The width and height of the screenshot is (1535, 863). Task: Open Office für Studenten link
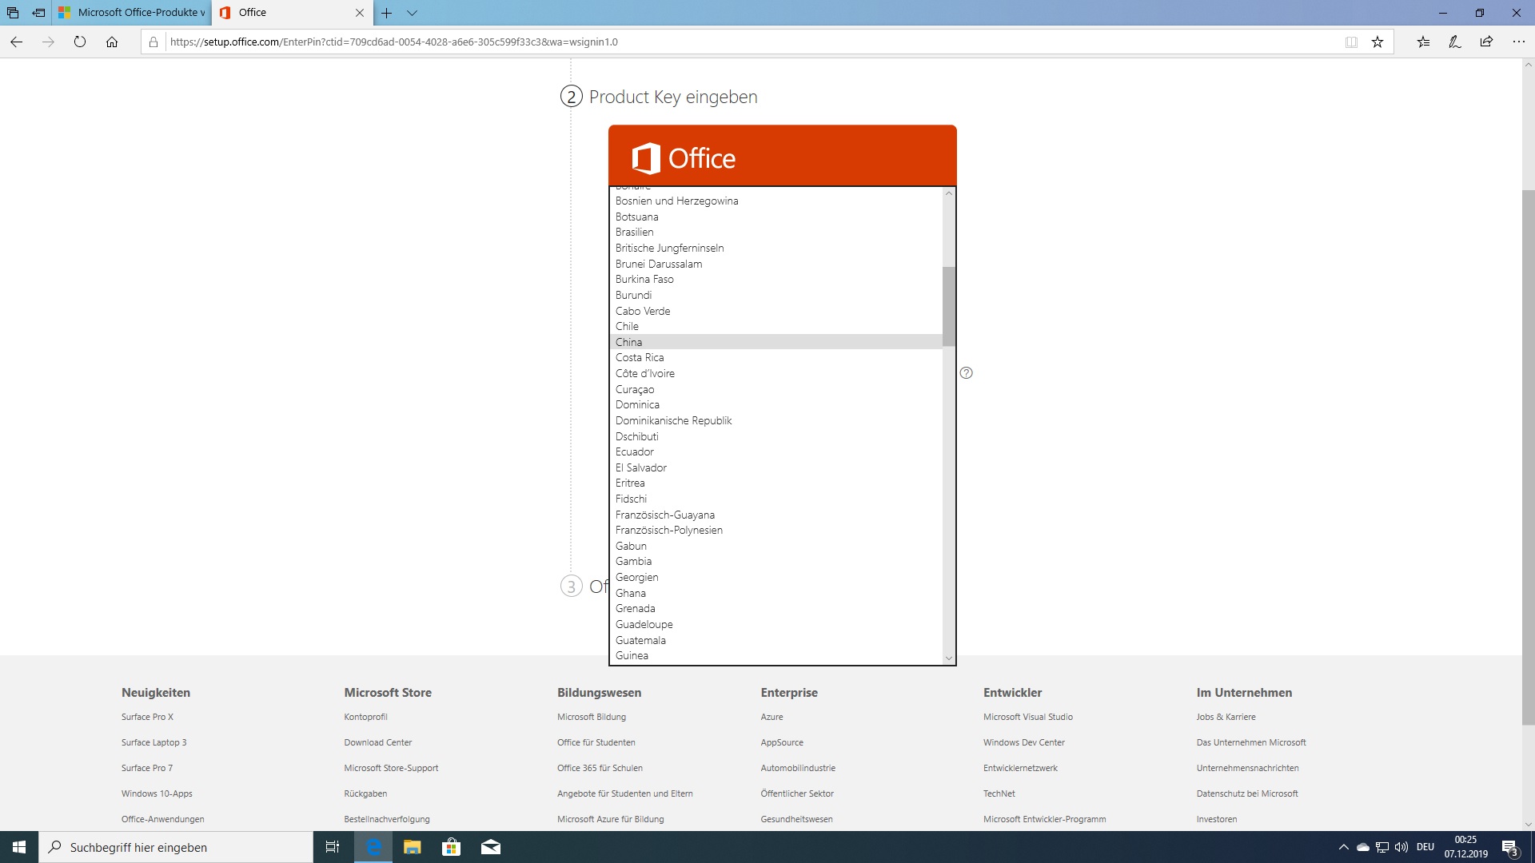tap(596, 742)
